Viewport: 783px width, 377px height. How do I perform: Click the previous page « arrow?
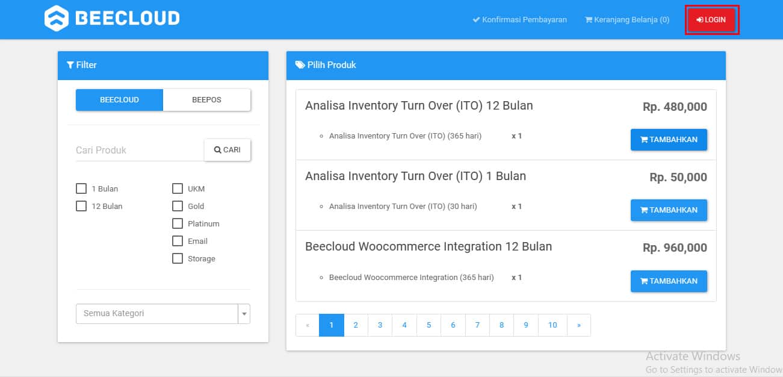pyautogui.click(x=308, y=325)
